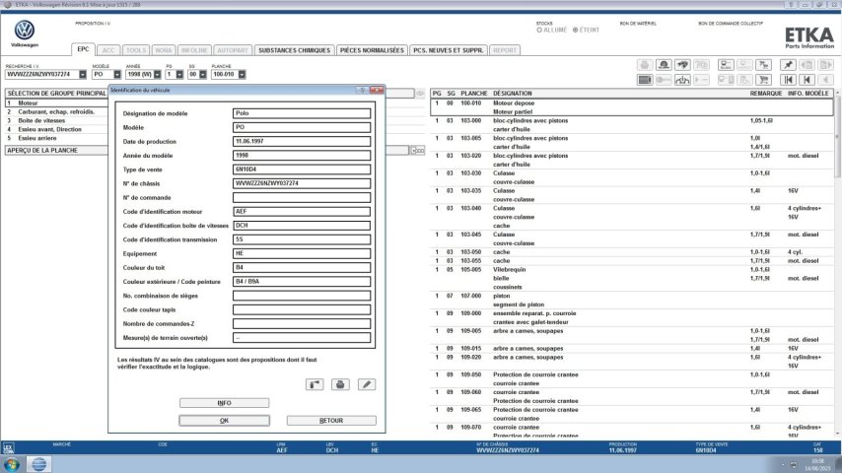Click icon right of group selection bar
This screenshot has height=473, width=842.
[x=420, y=93]
